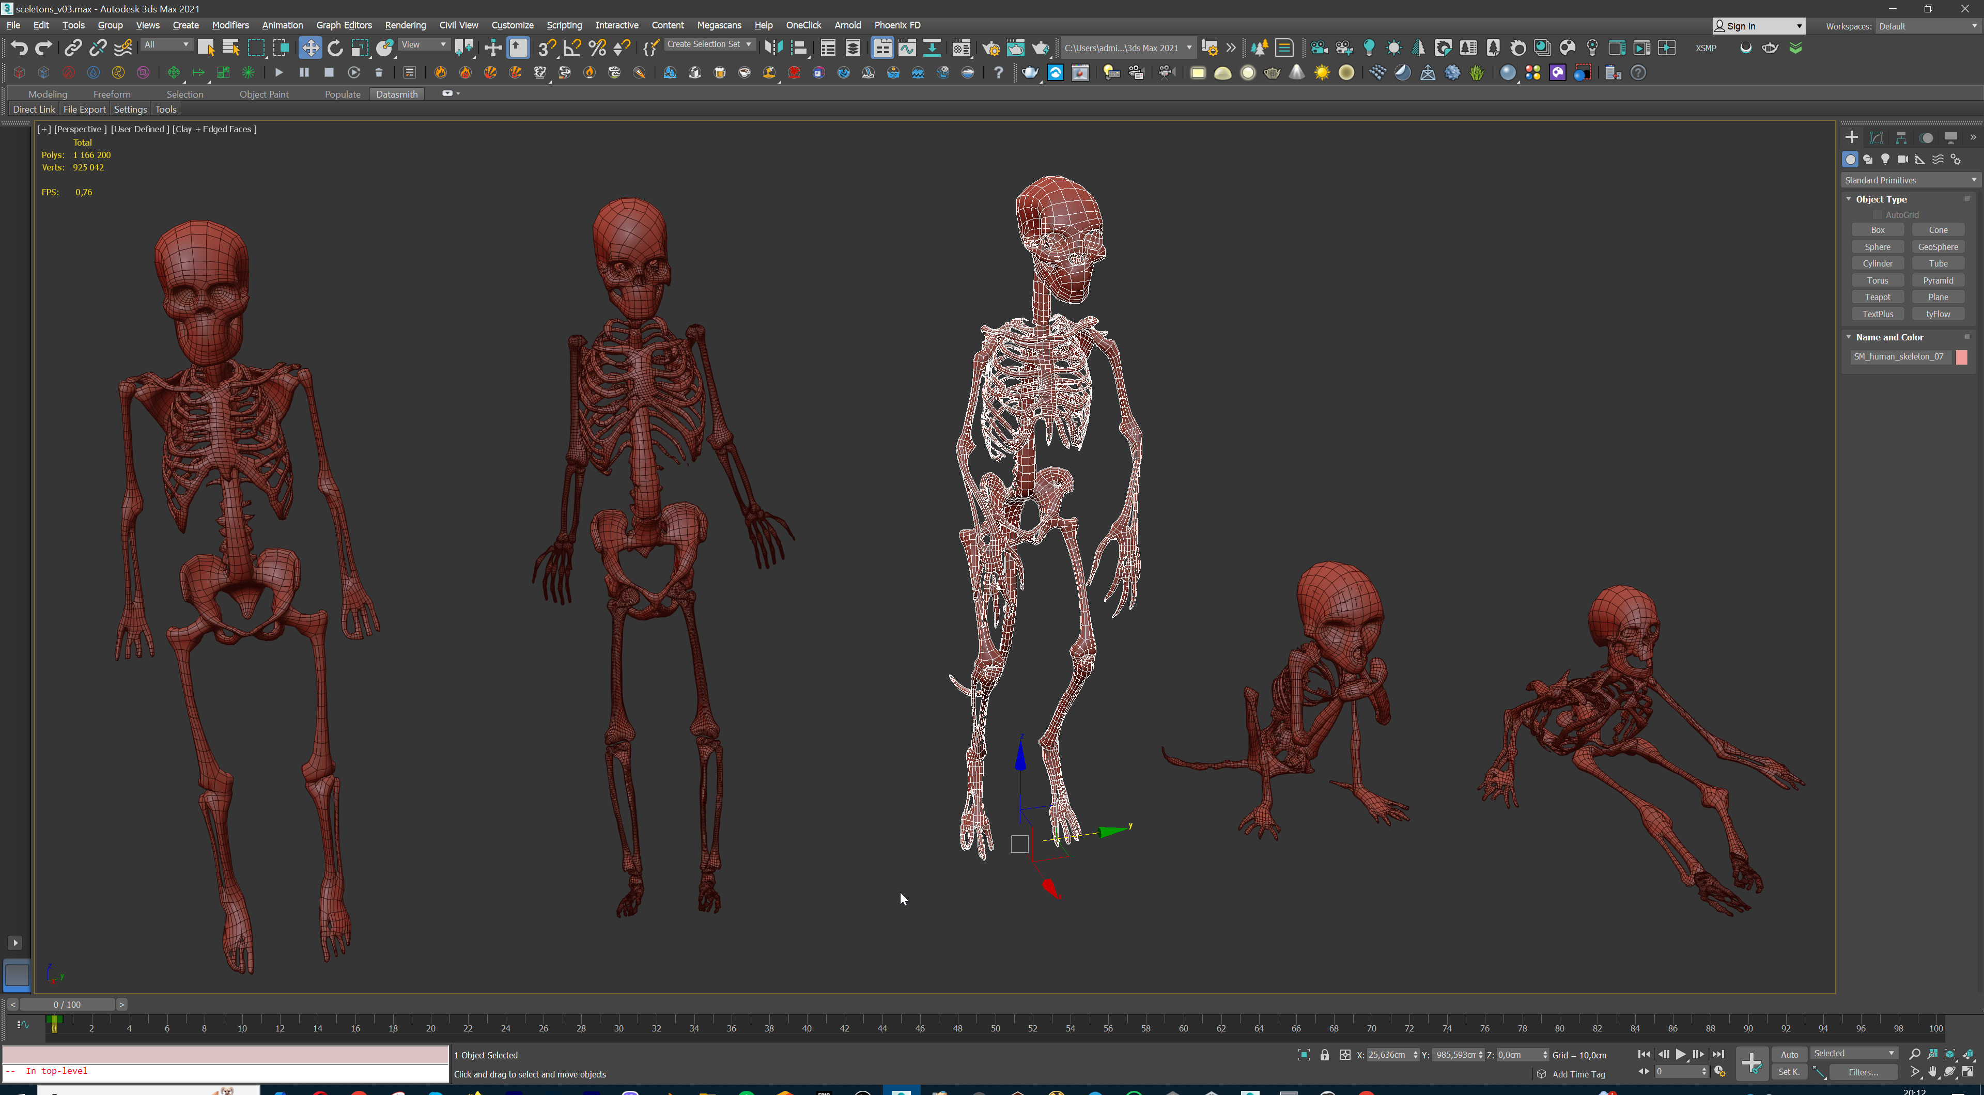1984x1095 pixels.
Task: Open the Phoenix FD menu
Action: (897, 25)
